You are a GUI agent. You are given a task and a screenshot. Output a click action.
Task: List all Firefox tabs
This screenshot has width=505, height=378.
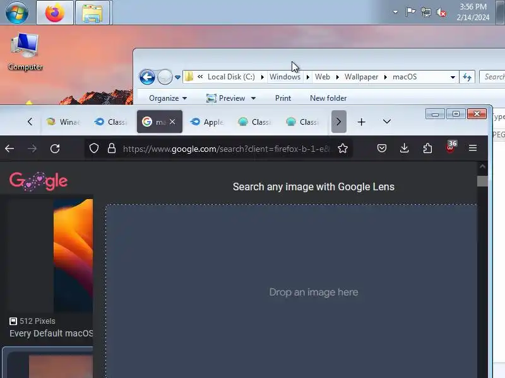tap(387, 122)
